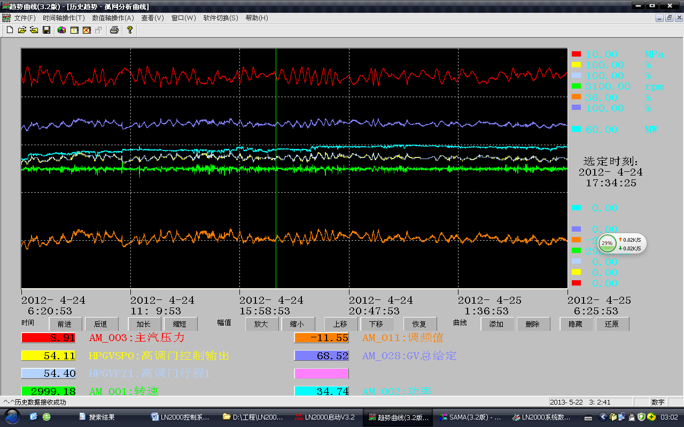Image resolution: width=684 pixels, height=427 pixels.
Task: Select the green 2999.18 value swatch
Action: point(49,391)
